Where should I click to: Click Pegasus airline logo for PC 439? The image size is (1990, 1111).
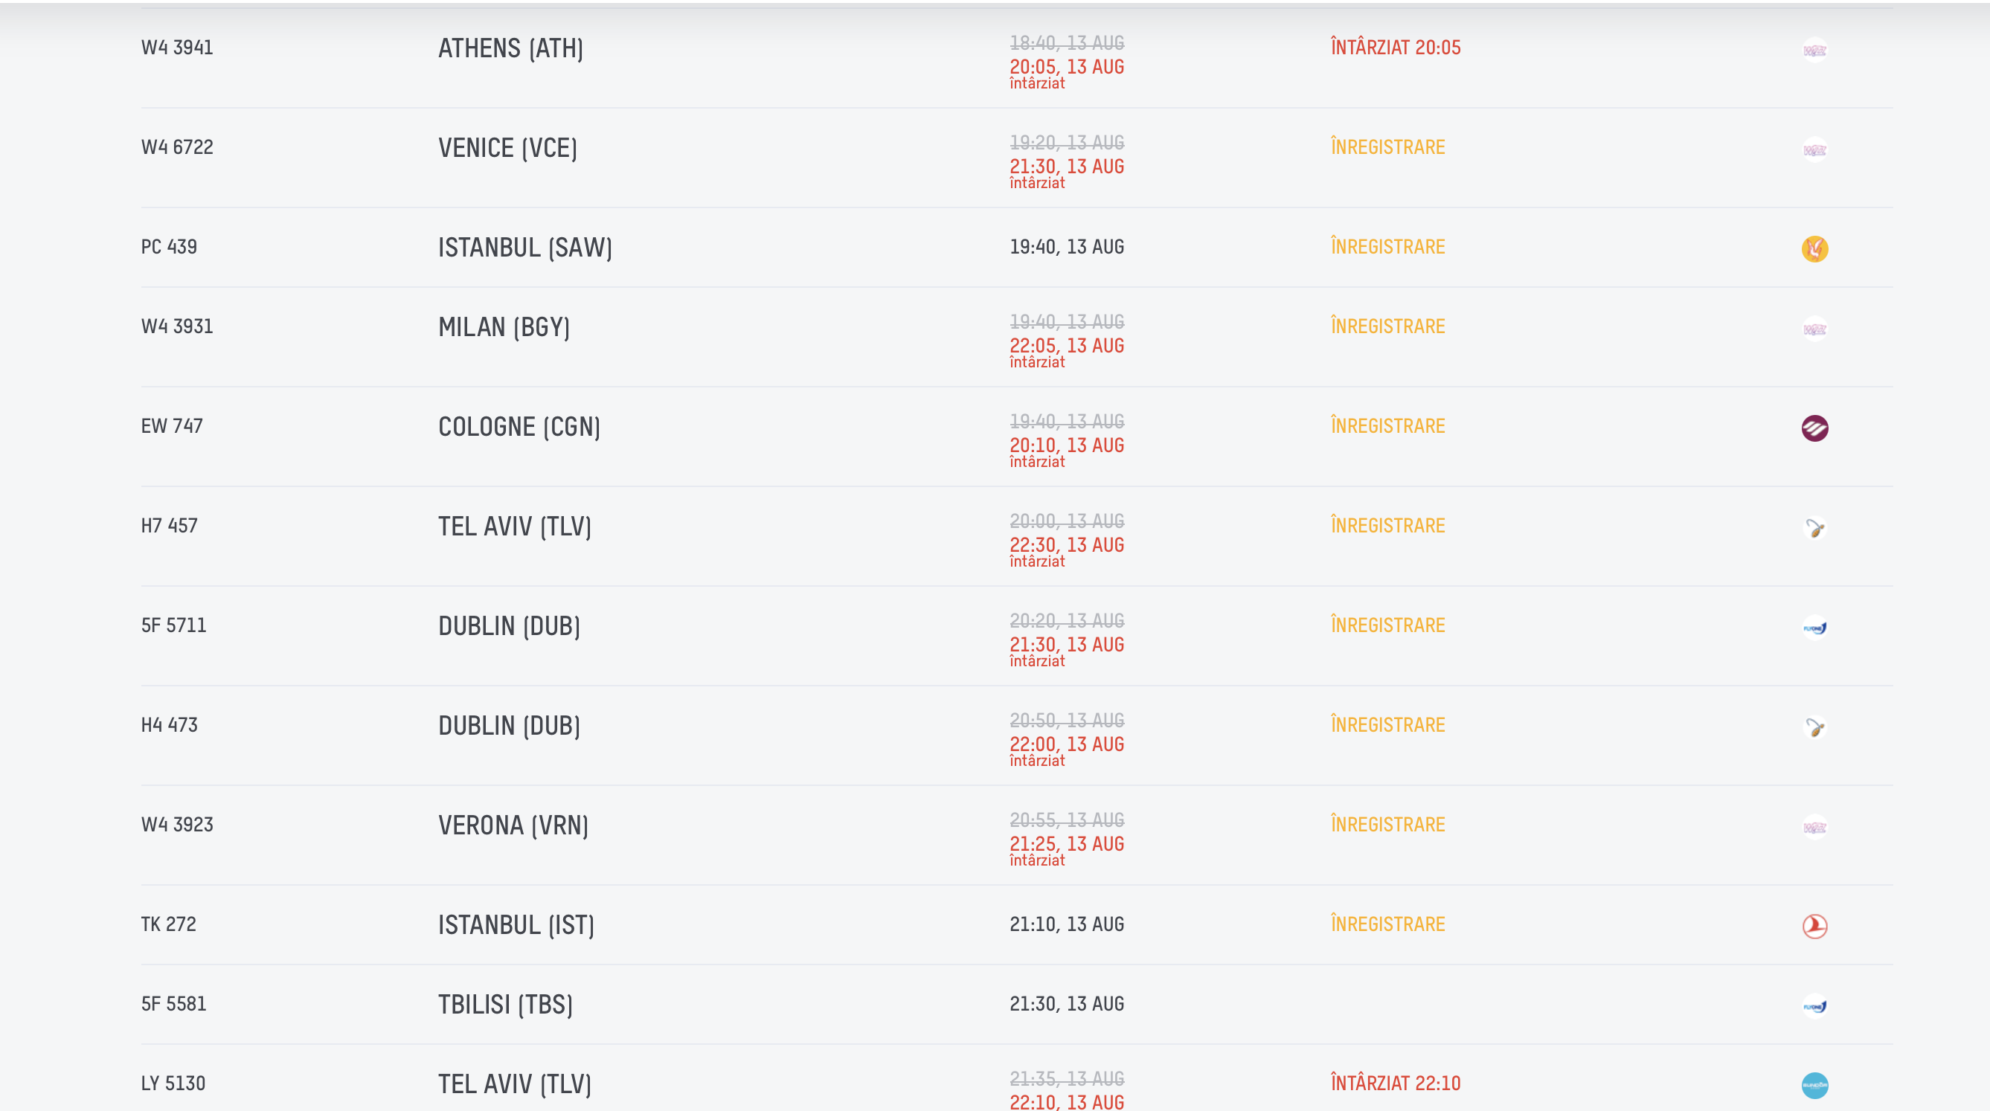click(x=1814, y=248)
